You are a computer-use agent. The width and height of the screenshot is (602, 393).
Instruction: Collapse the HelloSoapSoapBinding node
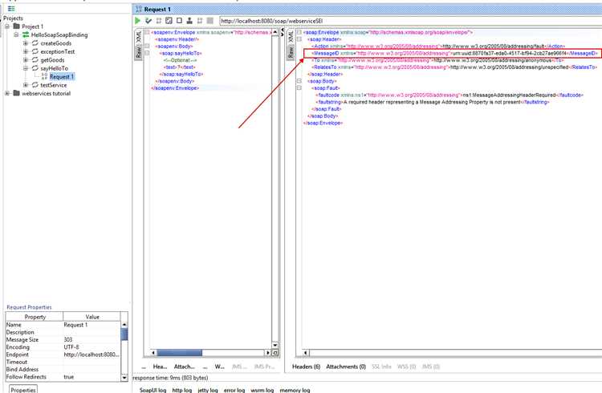pos(16,34)
